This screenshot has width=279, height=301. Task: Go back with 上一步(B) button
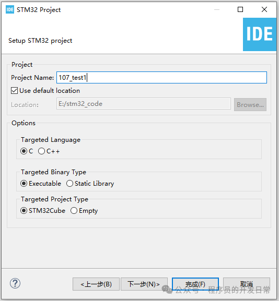(x=96, y=284)
